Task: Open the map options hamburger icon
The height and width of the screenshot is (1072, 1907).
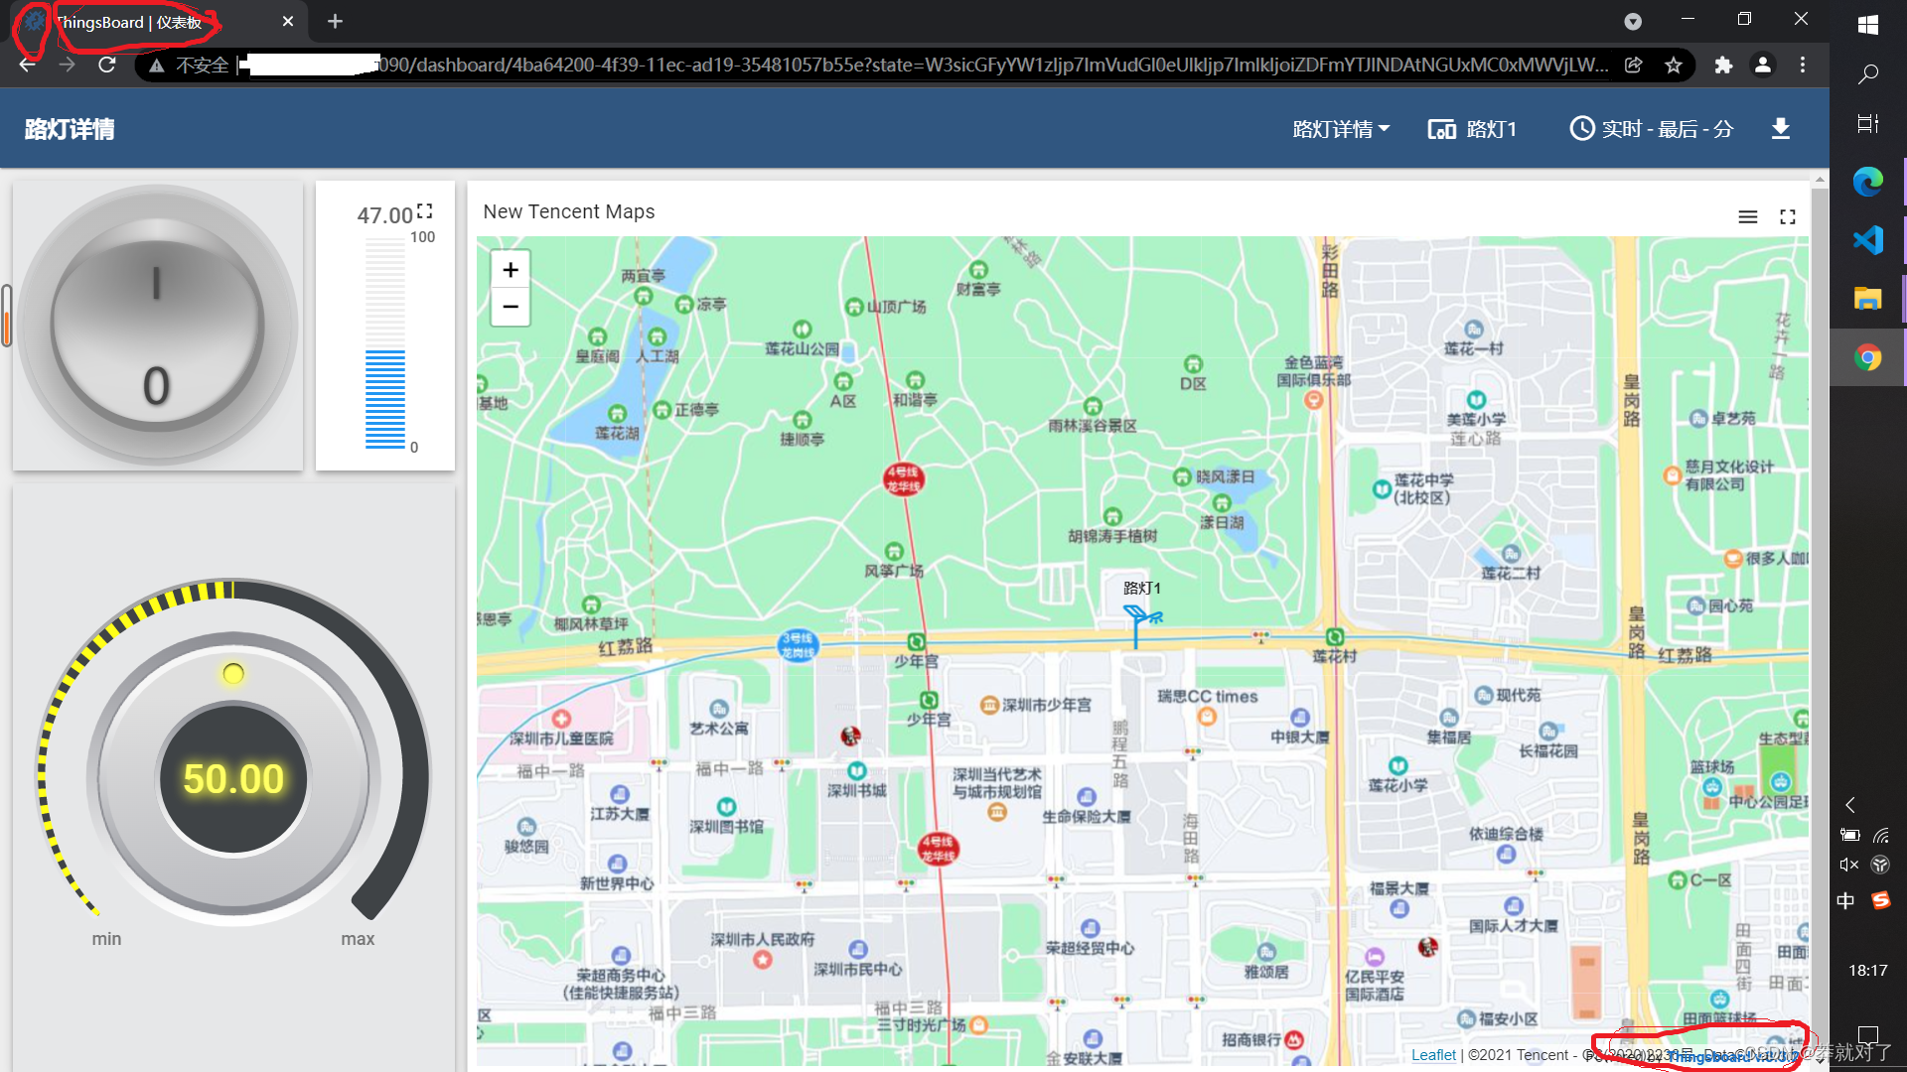Action: point(1749,216)
